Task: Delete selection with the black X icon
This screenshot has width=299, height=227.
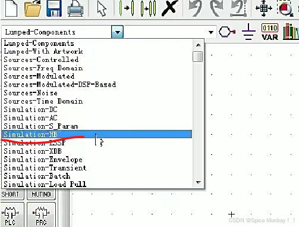Action: point(169,8)
